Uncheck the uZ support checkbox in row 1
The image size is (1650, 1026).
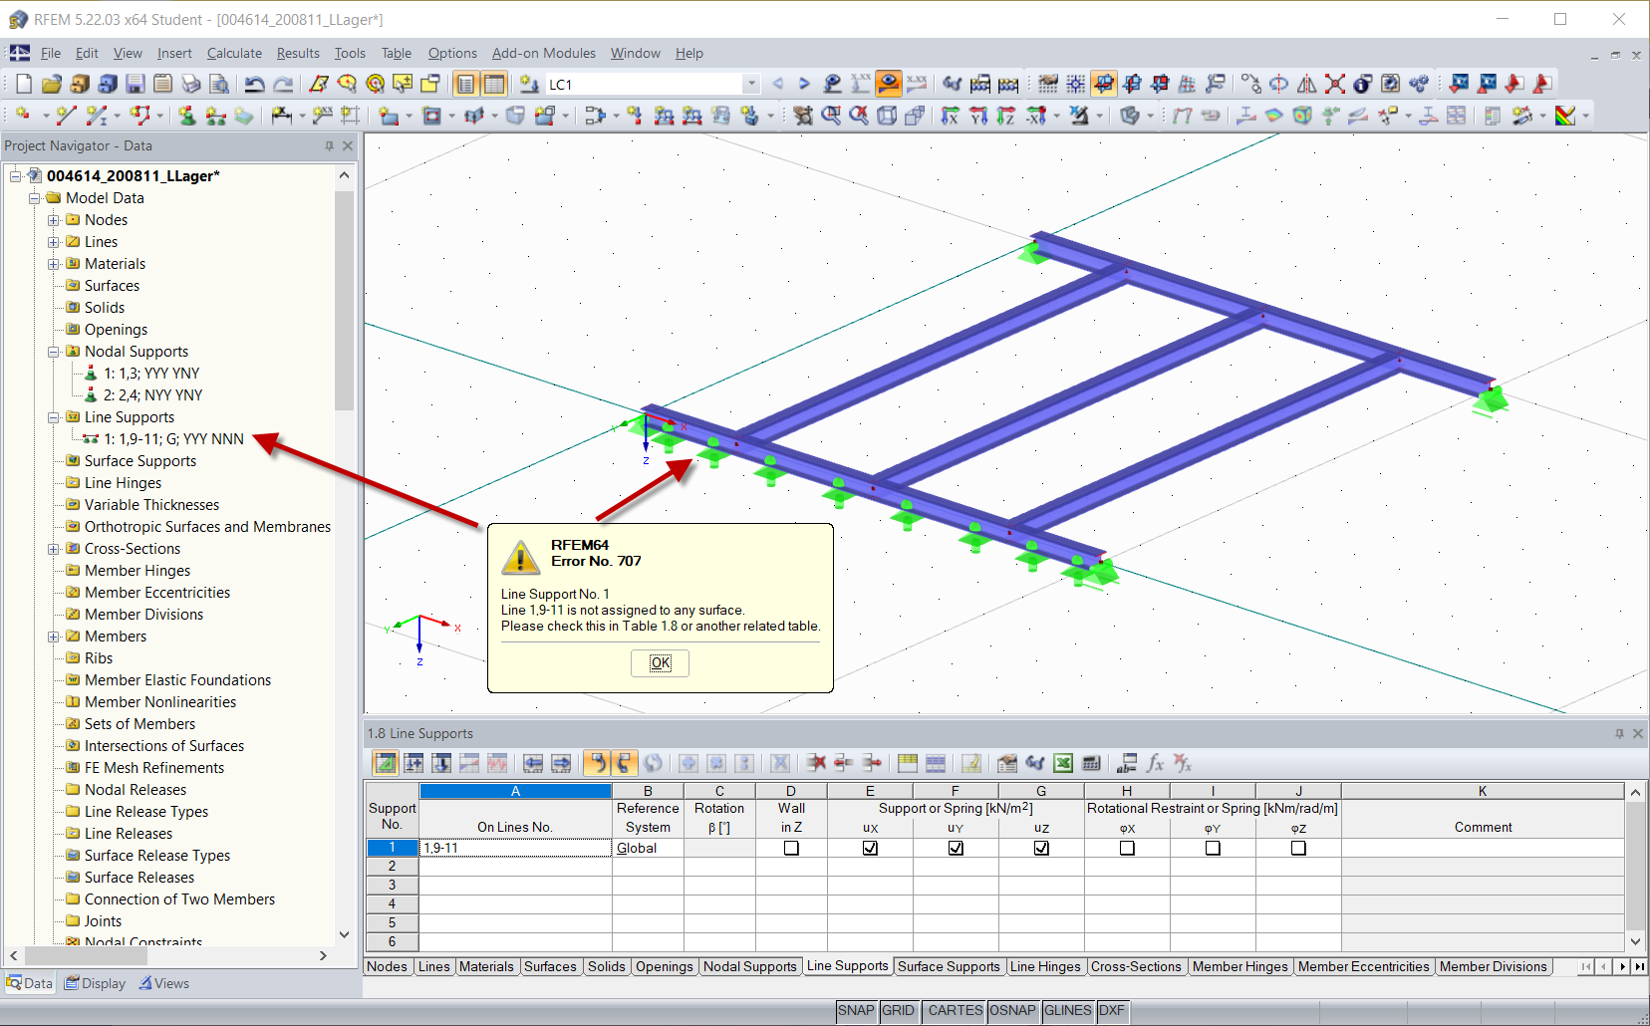tap(1041, 848)
